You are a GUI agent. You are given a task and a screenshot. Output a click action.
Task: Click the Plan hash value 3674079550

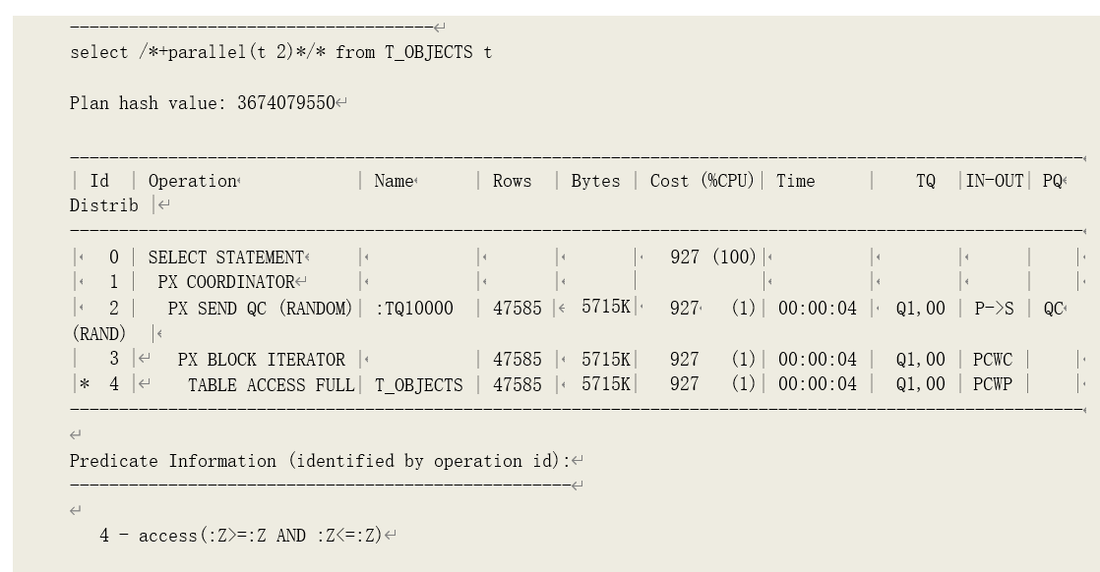[x=202, y=103]
